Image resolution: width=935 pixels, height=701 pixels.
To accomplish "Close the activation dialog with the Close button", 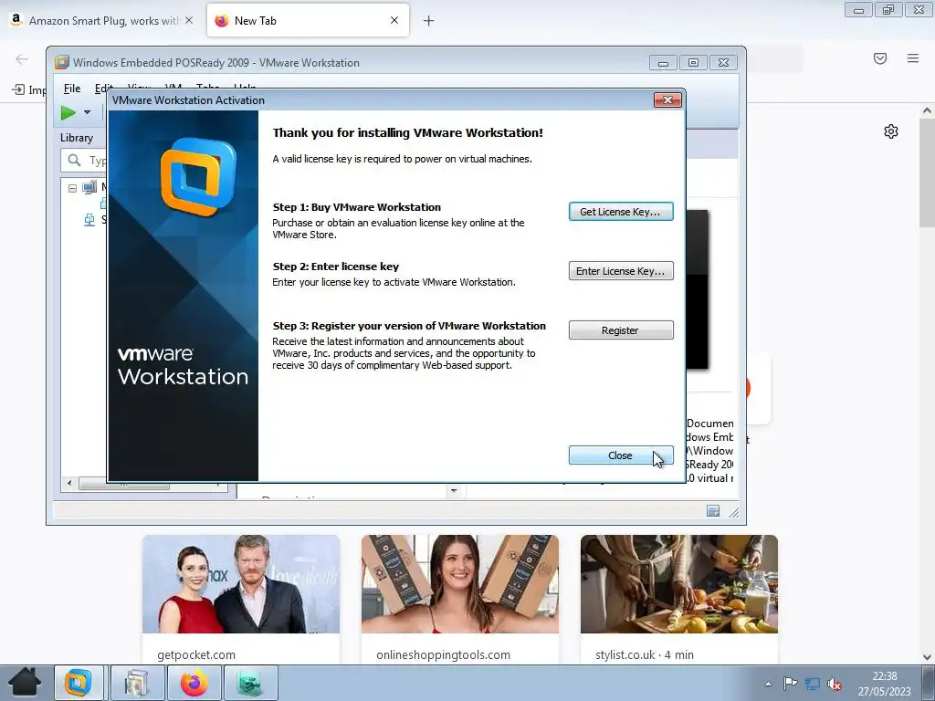I will (621, 455).
